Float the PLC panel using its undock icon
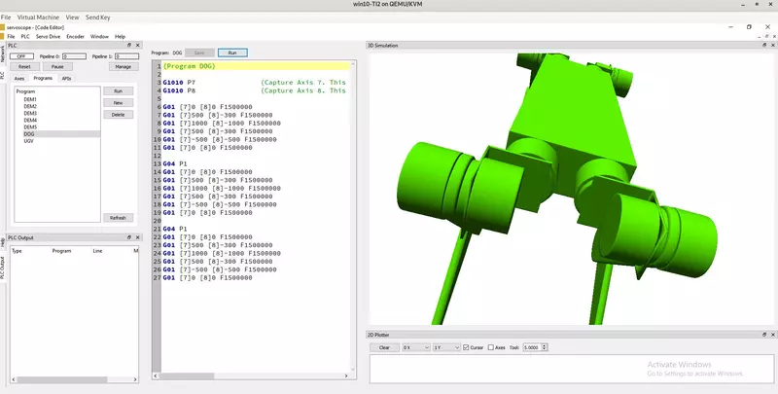 pos(128,46)
